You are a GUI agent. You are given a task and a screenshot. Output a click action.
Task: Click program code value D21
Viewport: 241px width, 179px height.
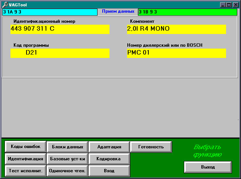tap(60, 53)
